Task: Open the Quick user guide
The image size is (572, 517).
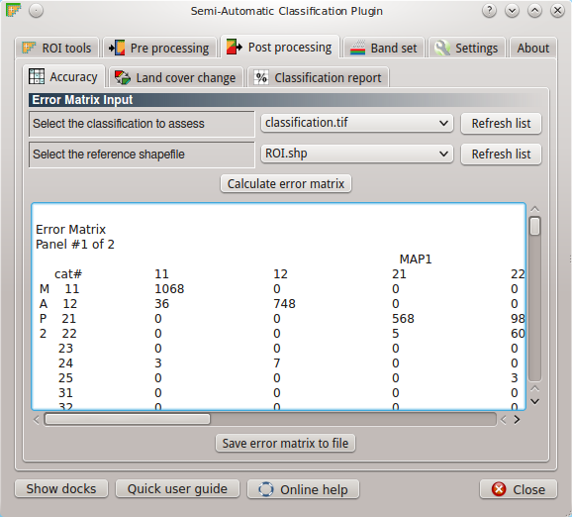Action: 177,488
